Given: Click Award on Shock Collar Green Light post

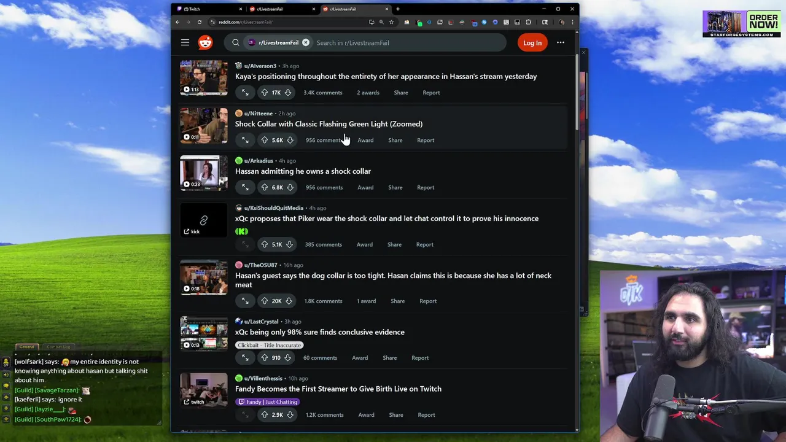Looking at the screenshot, I should pos(365,140).
